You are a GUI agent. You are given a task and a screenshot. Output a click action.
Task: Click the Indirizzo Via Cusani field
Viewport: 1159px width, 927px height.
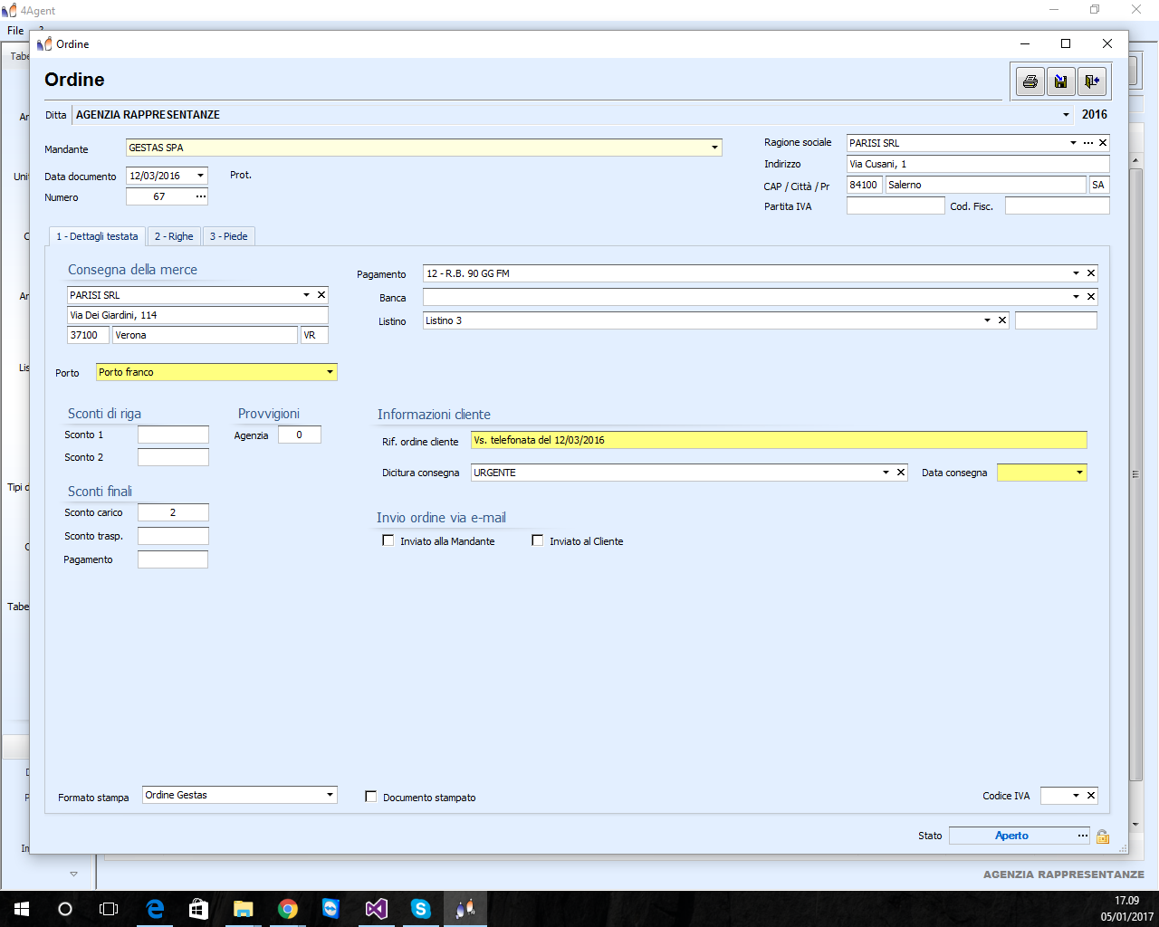click(978, 164)
